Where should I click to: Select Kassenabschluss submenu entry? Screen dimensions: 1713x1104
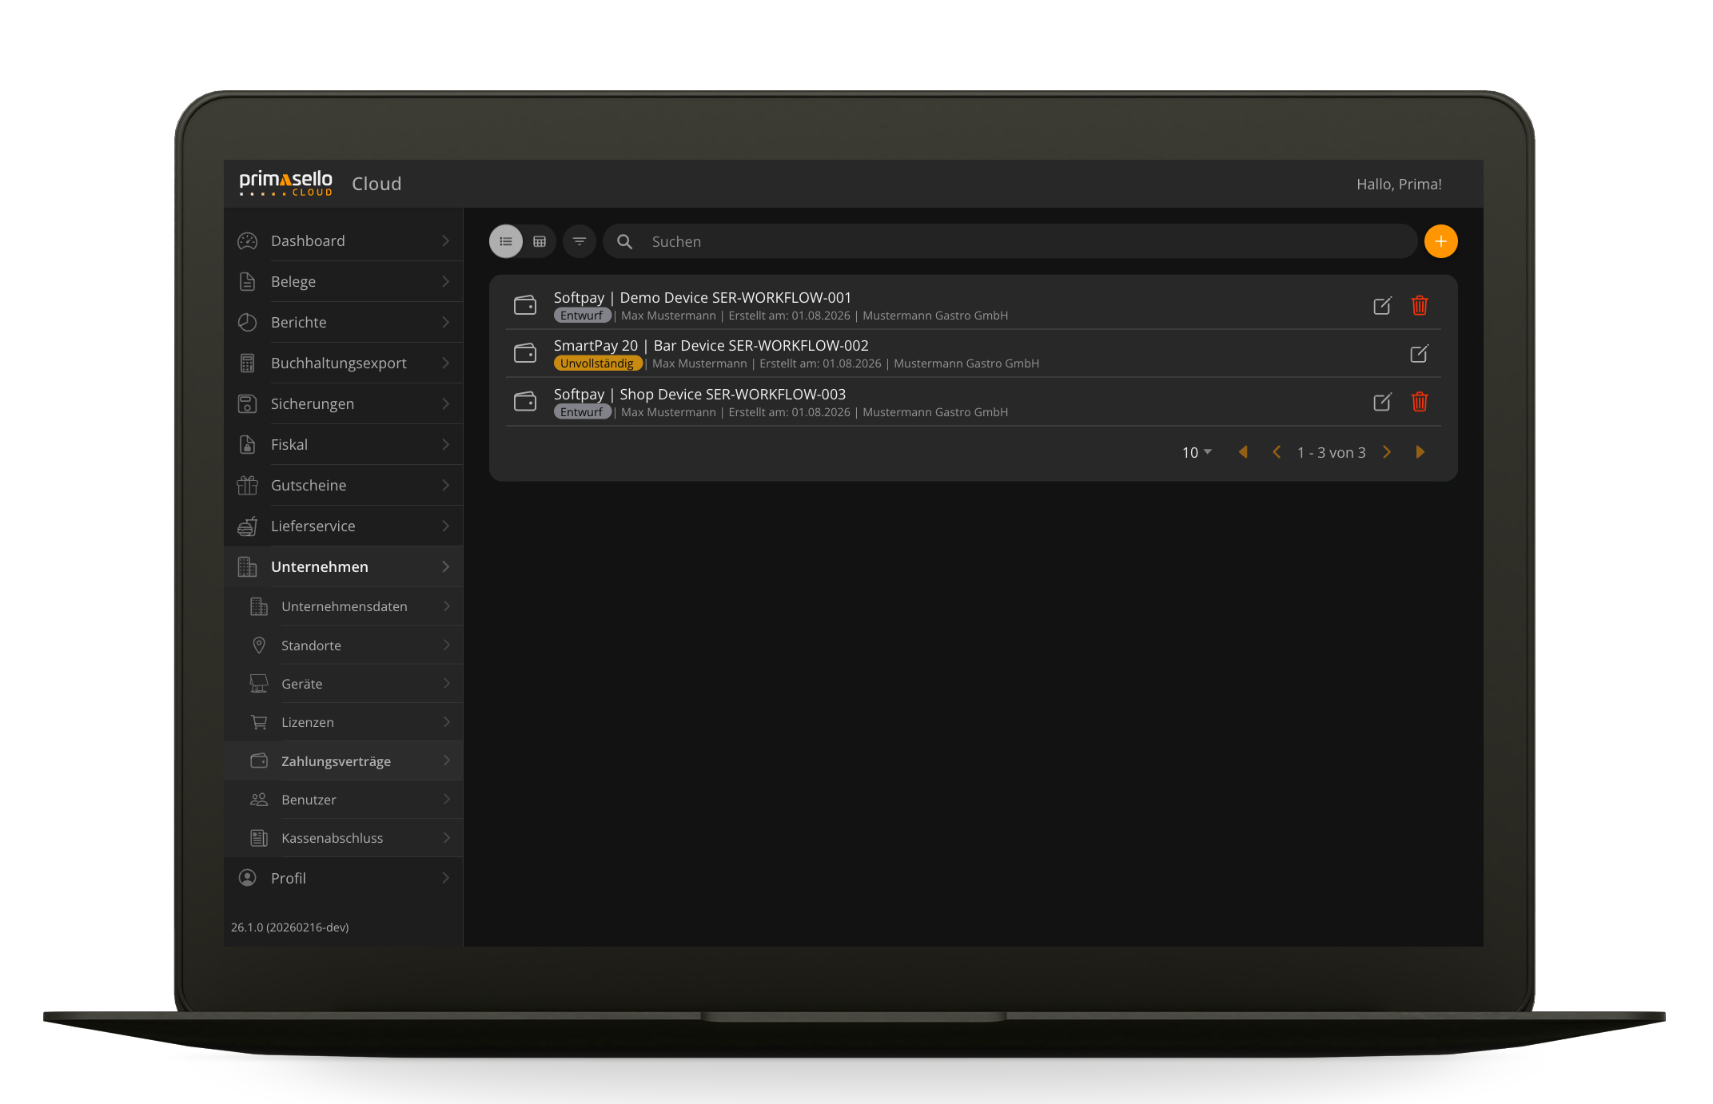(x=344, y=837)
